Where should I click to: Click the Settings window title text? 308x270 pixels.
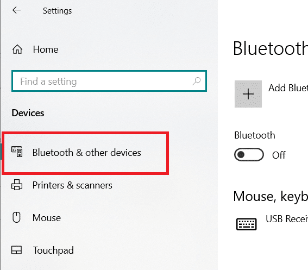[58, 11]
